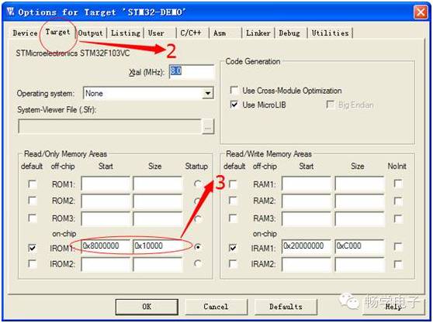Check the RAM1 NoInit checkbox
Viewport: 433px width, 323px height.
point(397,184)
